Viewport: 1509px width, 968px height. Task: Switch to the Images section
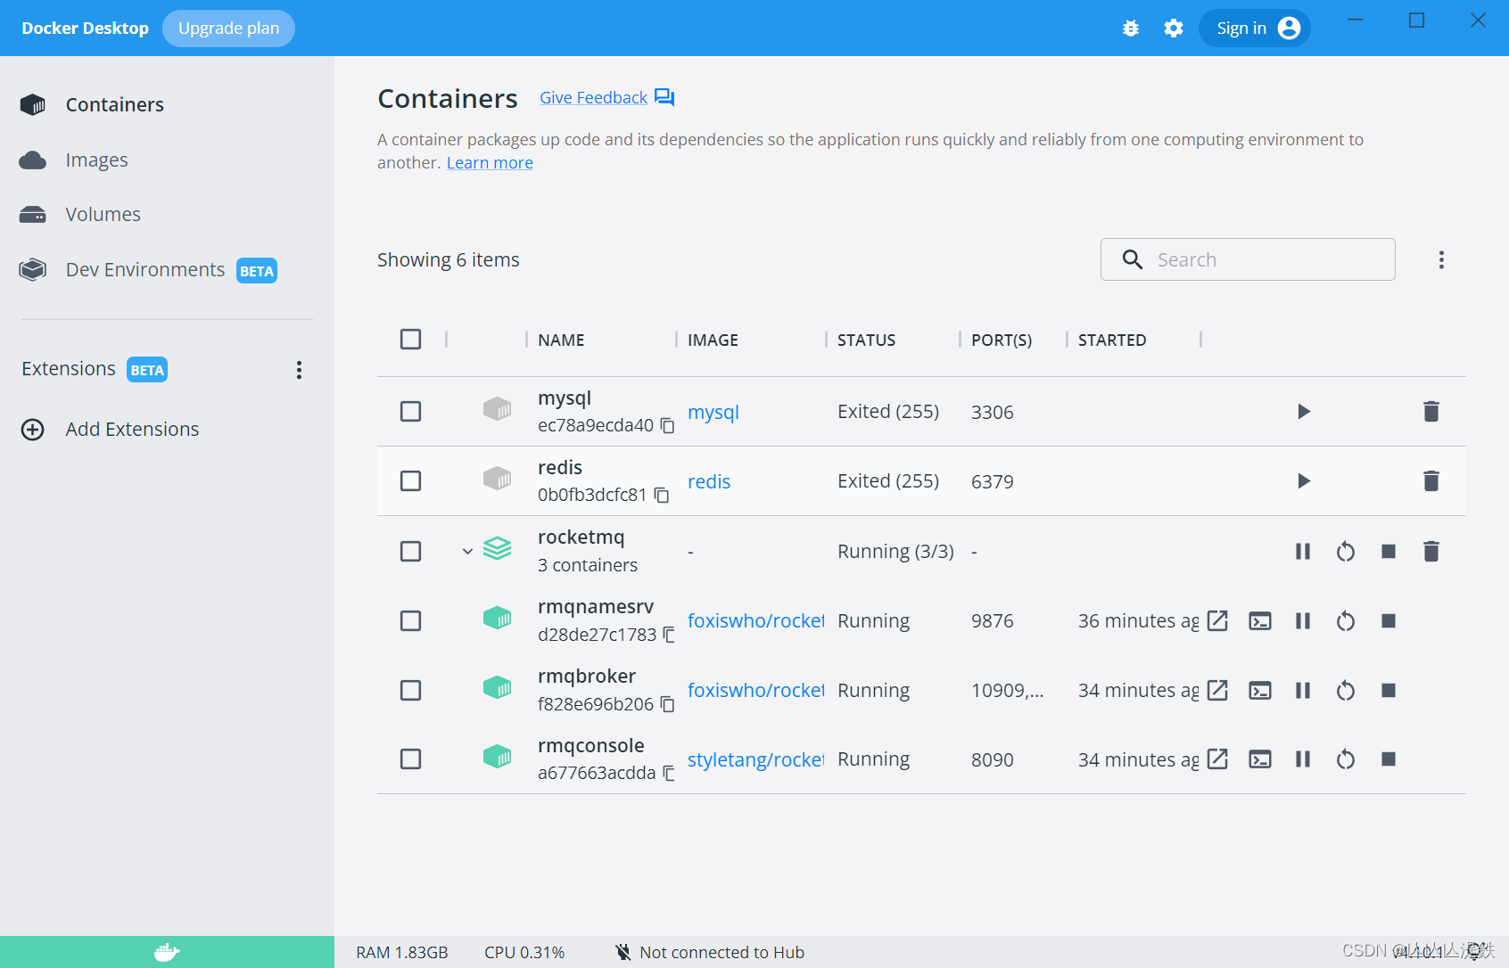96,160
